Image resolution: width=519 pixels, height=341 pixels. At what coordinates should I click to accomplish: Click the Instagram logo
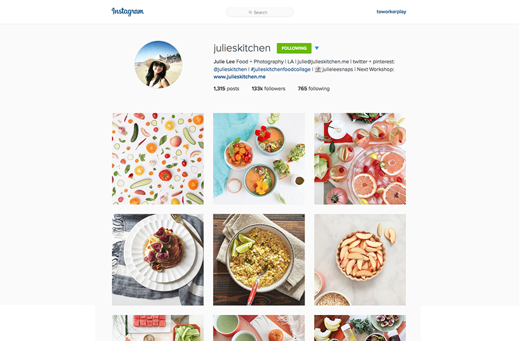coord(128,11)
